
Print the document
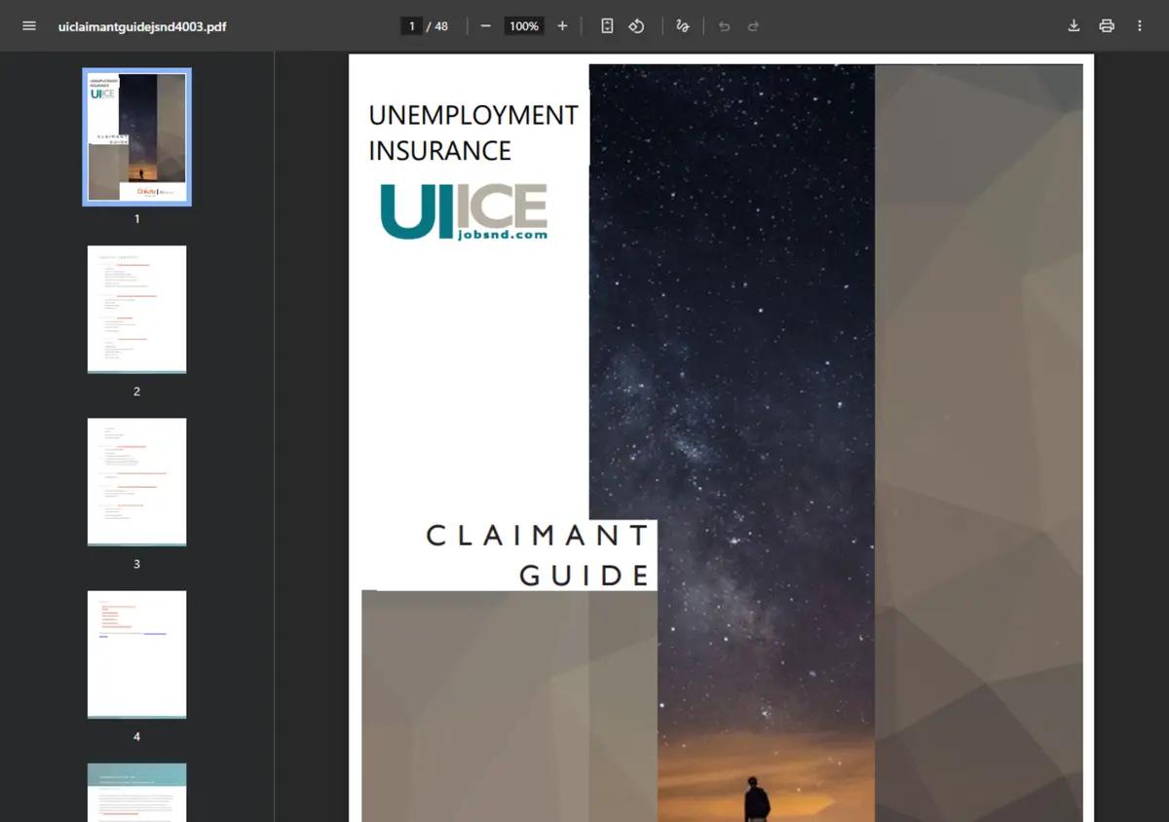point(1107,26)
